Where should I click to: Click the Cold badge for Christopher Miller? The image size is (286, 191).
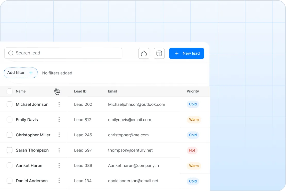(x=193, y=135)
